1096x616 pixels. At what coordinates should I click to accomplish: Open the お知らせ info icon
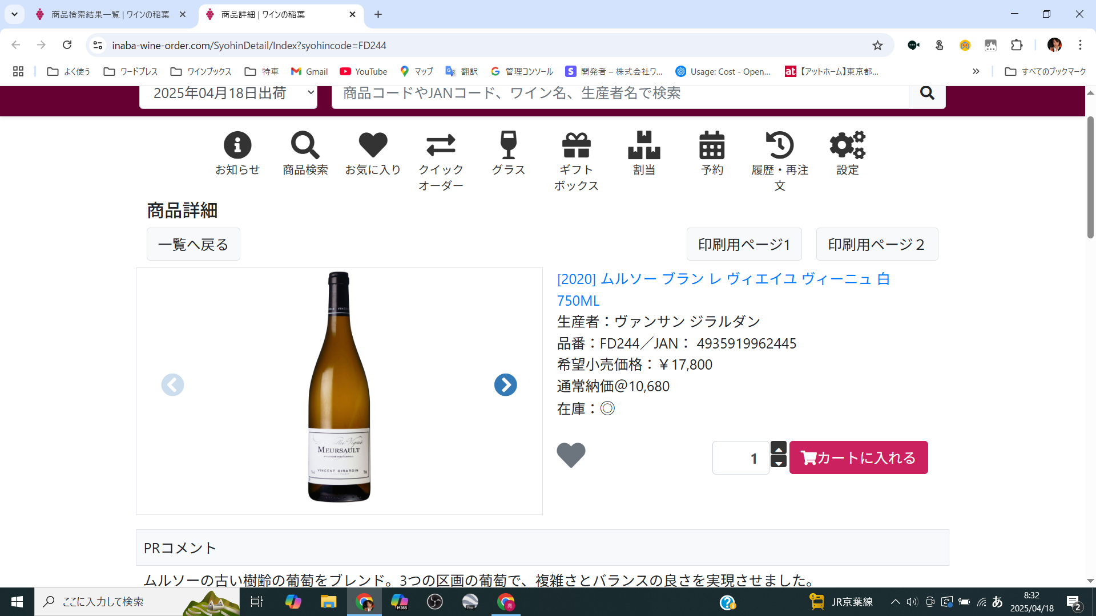click(237, 145)
